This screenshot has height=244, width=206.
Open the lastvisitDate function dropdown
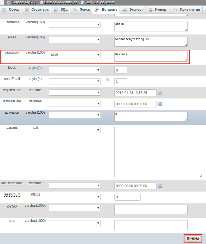pyautogui.click(x=75, y=104)
